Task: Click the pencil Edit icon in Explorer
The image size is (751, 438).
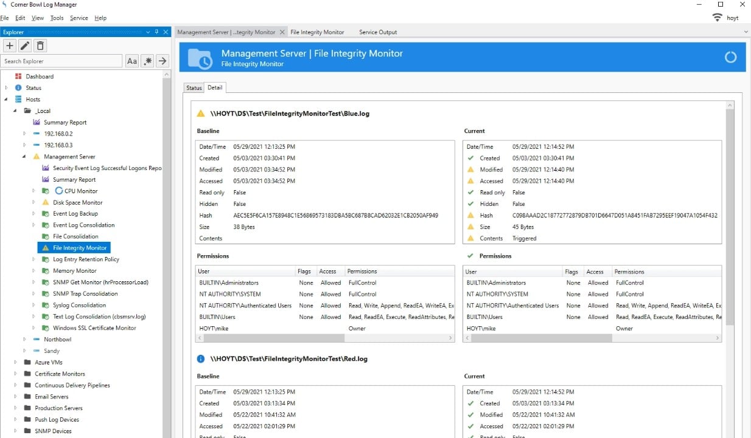Action: [x=25, y=46]
